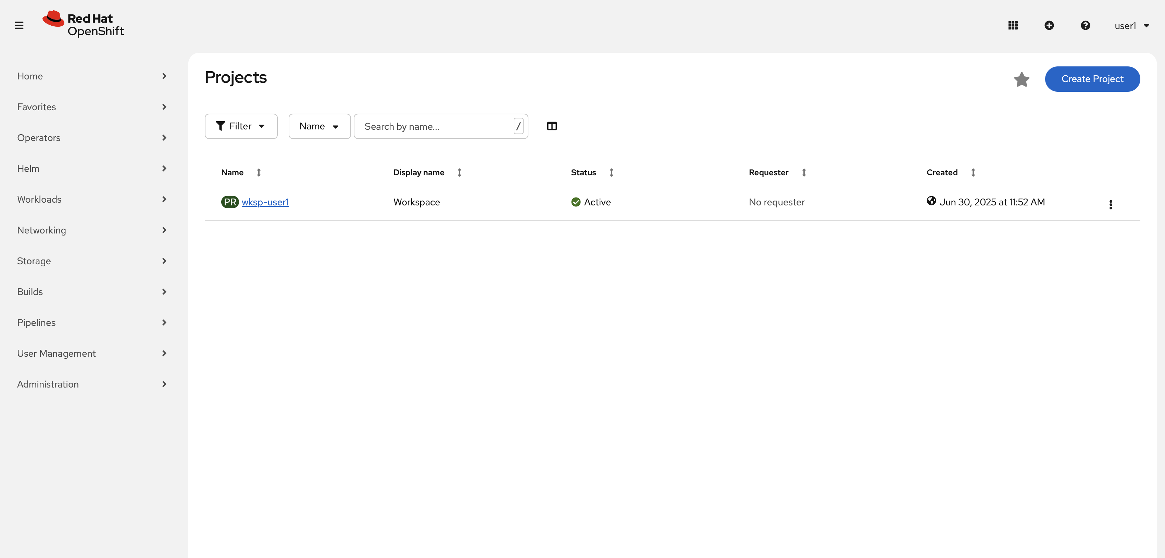Toggle sorting on the Name column
This screenshot has width=1165, height=558.
[258, 172]
